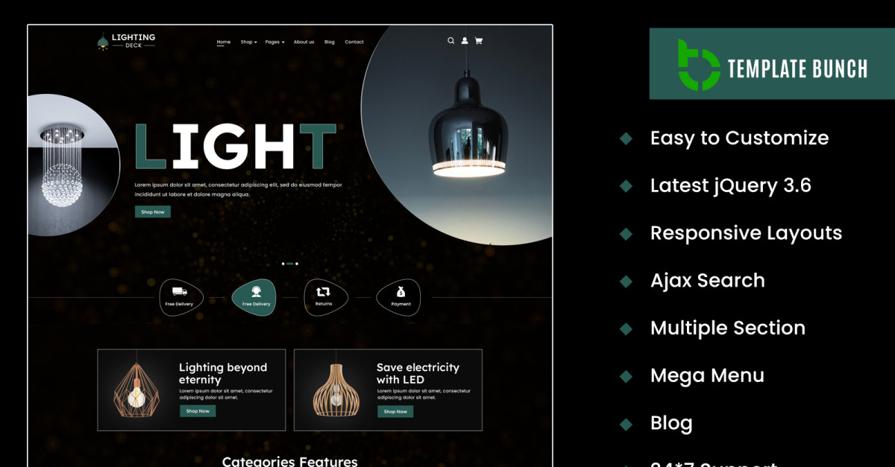
Task: Click the hero Shop Now button
Action: [x=153, y=212]
